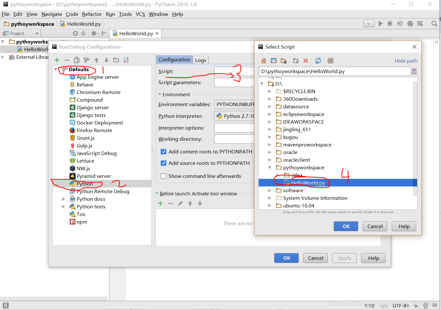Collapse the Environment section

pyautogui.click(x=160, y=94)
